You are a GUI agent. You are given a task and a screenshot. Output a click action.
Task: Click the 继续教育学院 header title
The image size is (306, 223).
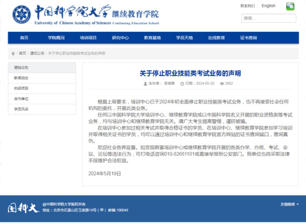(135, 14)
